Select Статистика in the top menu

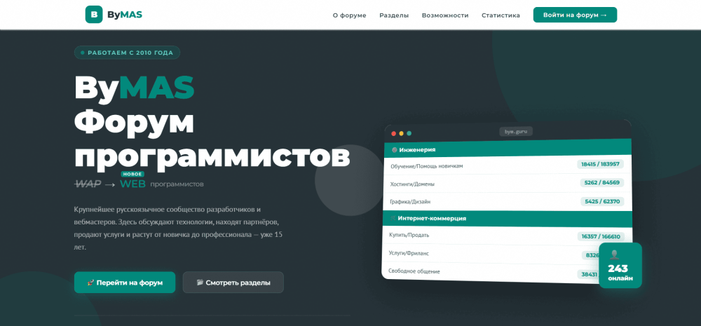tap(501, 15)
